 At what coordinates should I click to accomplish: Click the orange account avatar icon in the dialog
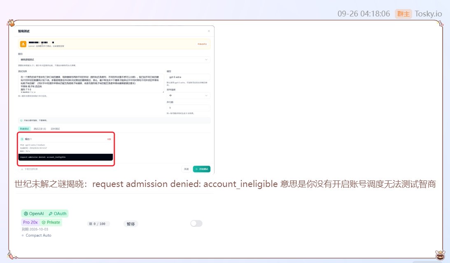point(23,44)
